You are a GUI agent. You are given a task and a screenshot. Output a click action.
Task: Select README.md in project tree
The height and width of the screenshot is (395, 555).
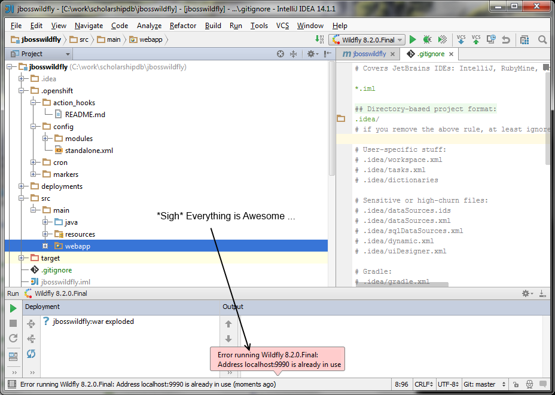[85, 115]
